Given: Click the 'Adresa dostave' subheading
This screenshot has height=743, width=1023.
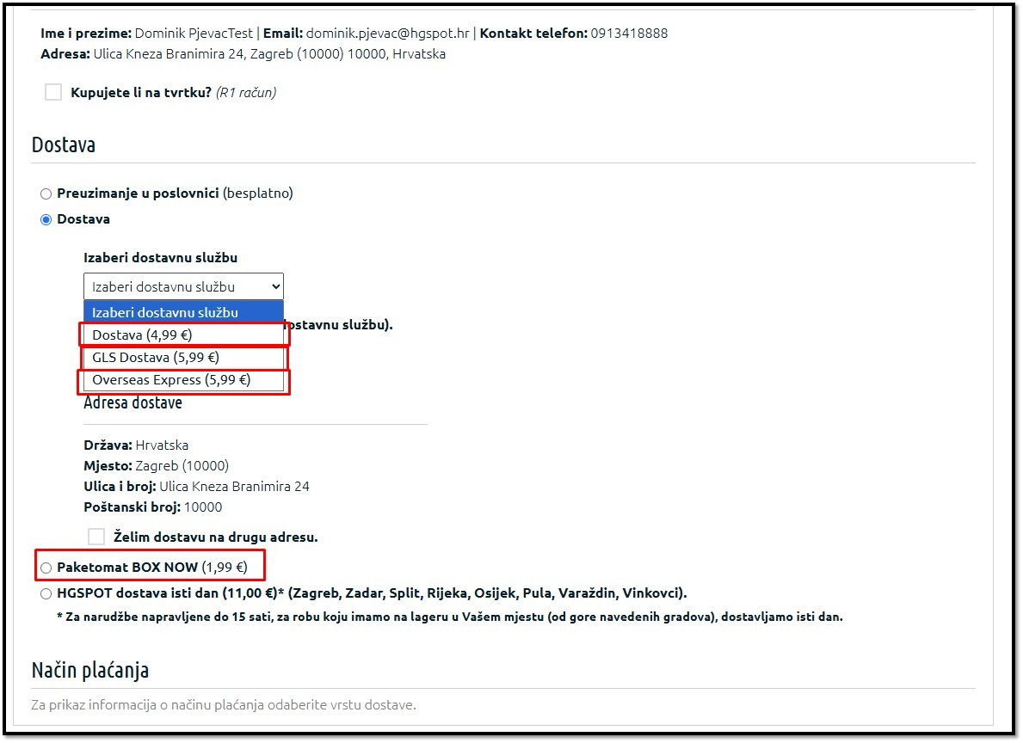Looking at the screenshot, I should [x=132, y=402].
